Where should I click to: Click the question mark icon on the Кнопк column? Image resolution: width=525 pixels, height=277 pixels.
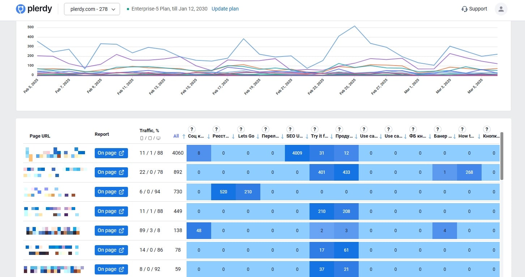tap(487, 129)
